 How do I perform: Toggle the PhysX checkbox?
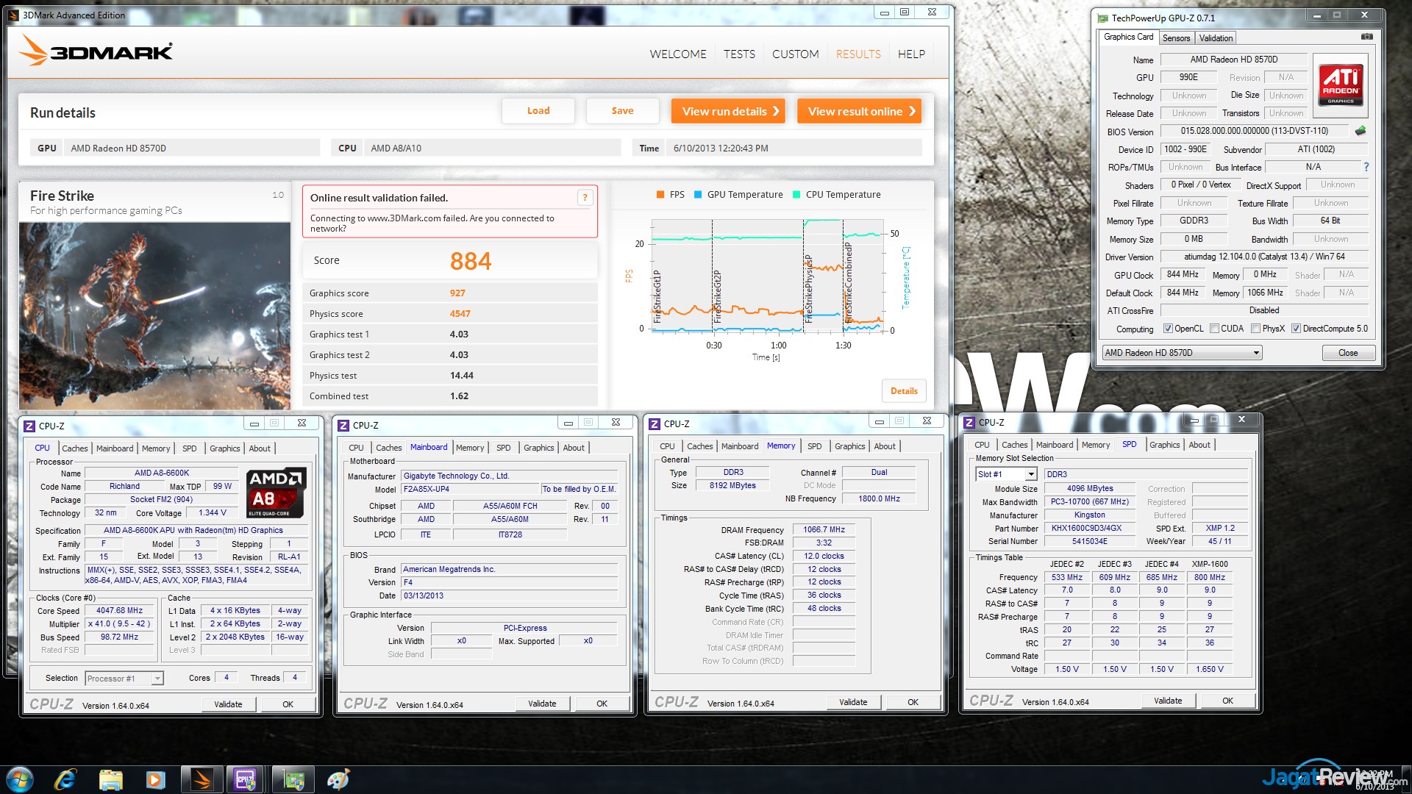[1256, 329]
